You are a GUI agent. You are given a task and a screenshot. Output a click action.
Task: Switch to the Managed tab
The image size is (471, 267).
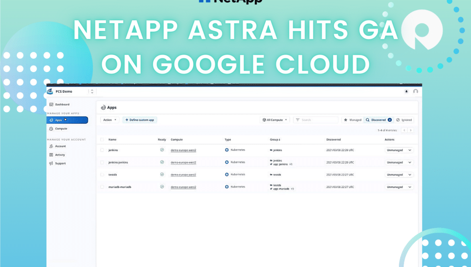pos(353,120)
